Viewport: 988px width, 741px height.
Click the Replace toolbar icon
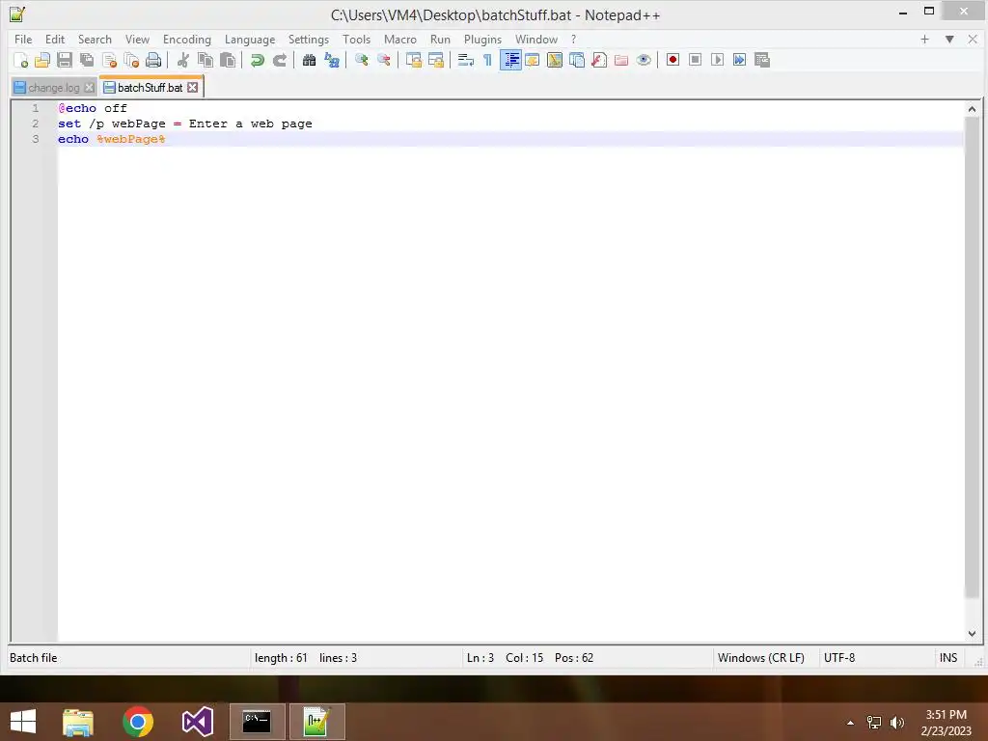tap(332, 60)
